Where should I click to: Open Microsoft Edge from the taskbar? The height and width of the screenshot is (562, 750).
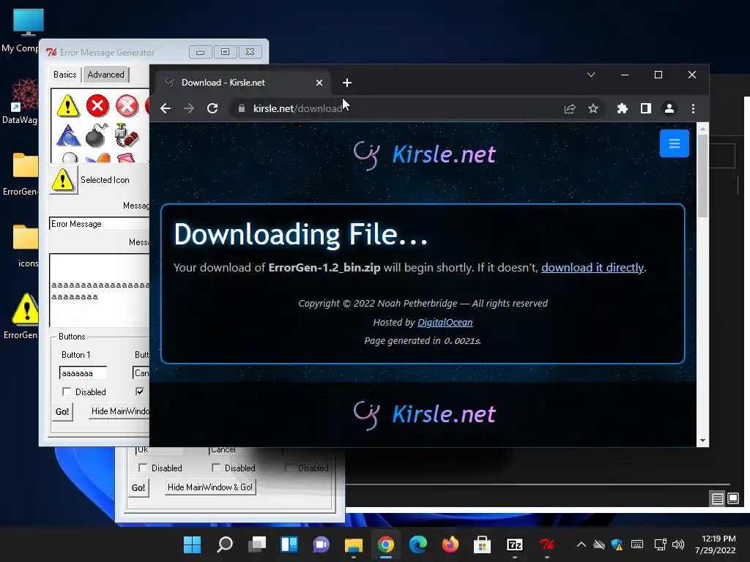(x=418, y=544)
